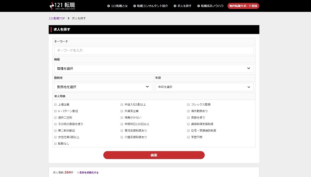Click the arrow icon beside 121転職とは
The width and height of the screenshot is (311, 177).
pos(108,6)
